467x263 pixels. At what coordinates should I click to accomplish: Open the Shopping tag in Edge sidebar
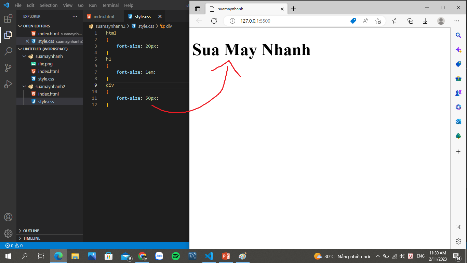[x=458, y=64]
